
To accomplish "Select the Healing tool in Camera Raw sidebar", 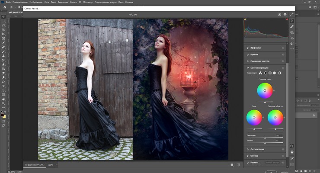I will [x=293, y=26].
